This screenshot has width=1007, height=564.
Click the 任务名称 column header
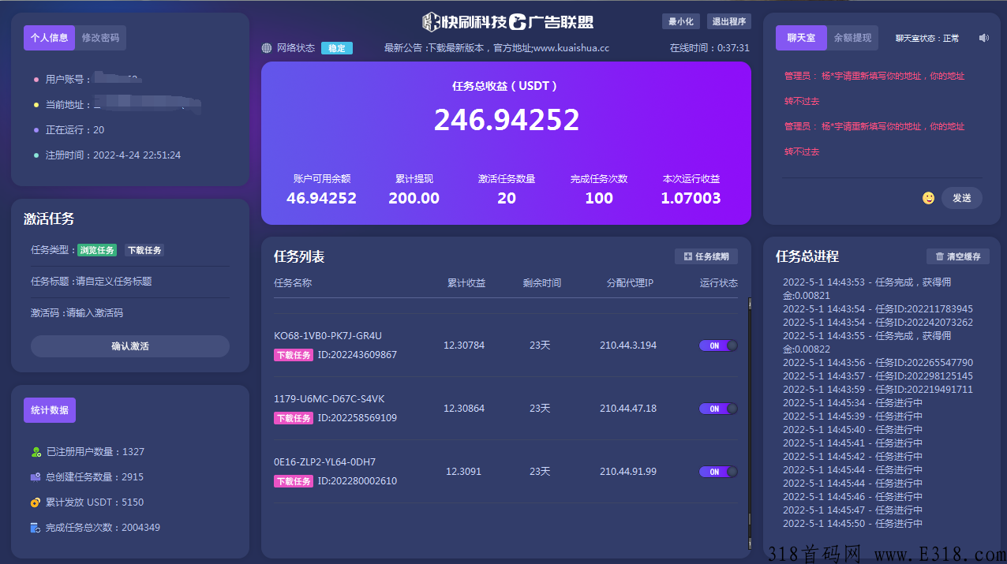tap(293, 282)
